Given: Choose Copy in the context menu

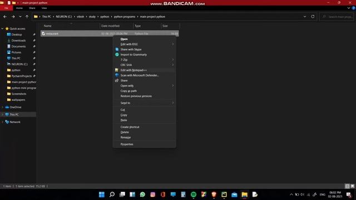Looking at the screenshot, I should pos(145,115).
